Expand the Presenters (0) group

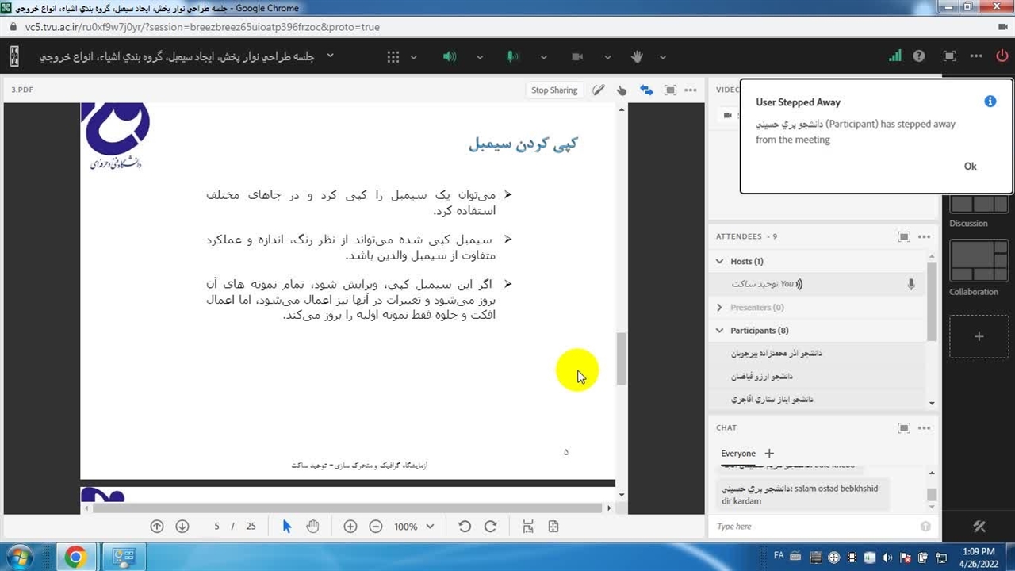[720, 308]
